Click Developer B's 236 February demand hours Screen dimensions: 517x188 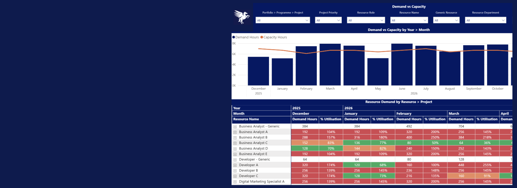pos(409,171)
